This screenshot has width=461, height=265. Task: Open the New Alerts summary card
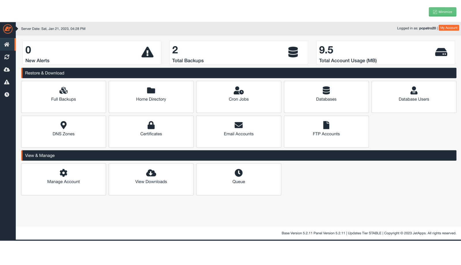pyautogui.click(x=92, y=53)
